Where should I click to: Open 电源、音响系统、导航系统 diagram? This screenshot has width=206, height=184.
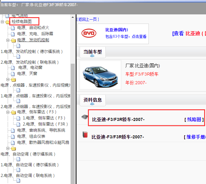coord(41,130)
